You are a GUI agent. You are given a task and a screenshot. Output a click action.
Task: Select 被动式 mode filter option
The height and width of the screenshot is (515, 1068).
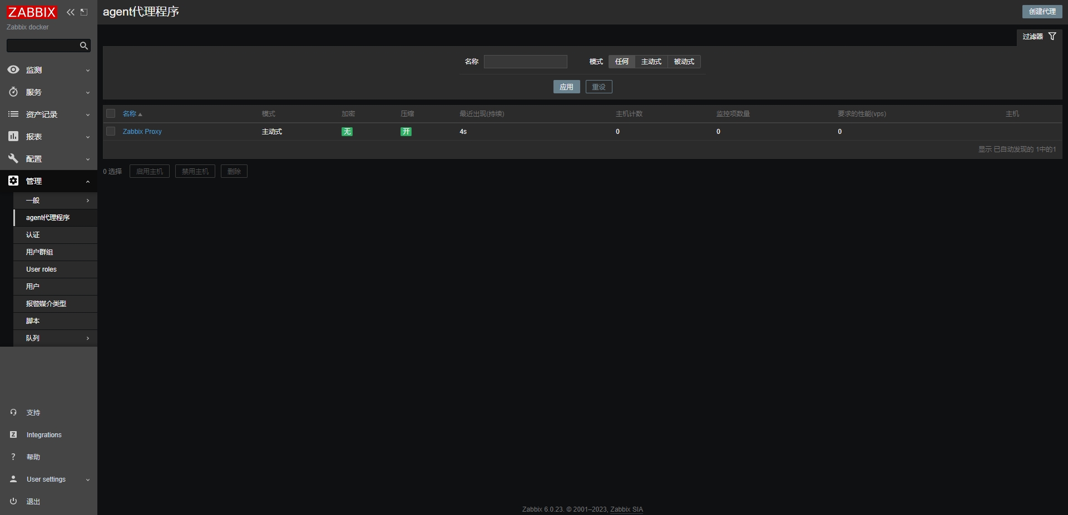tap(684, 62)
